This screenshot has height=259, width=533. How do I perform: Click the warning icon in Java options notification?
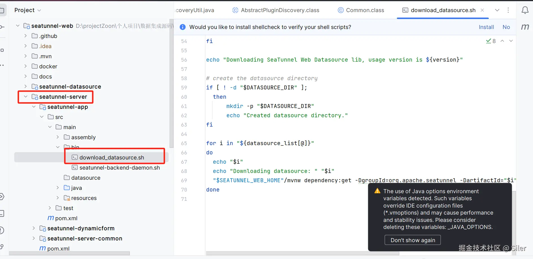(x=377, y=191)
